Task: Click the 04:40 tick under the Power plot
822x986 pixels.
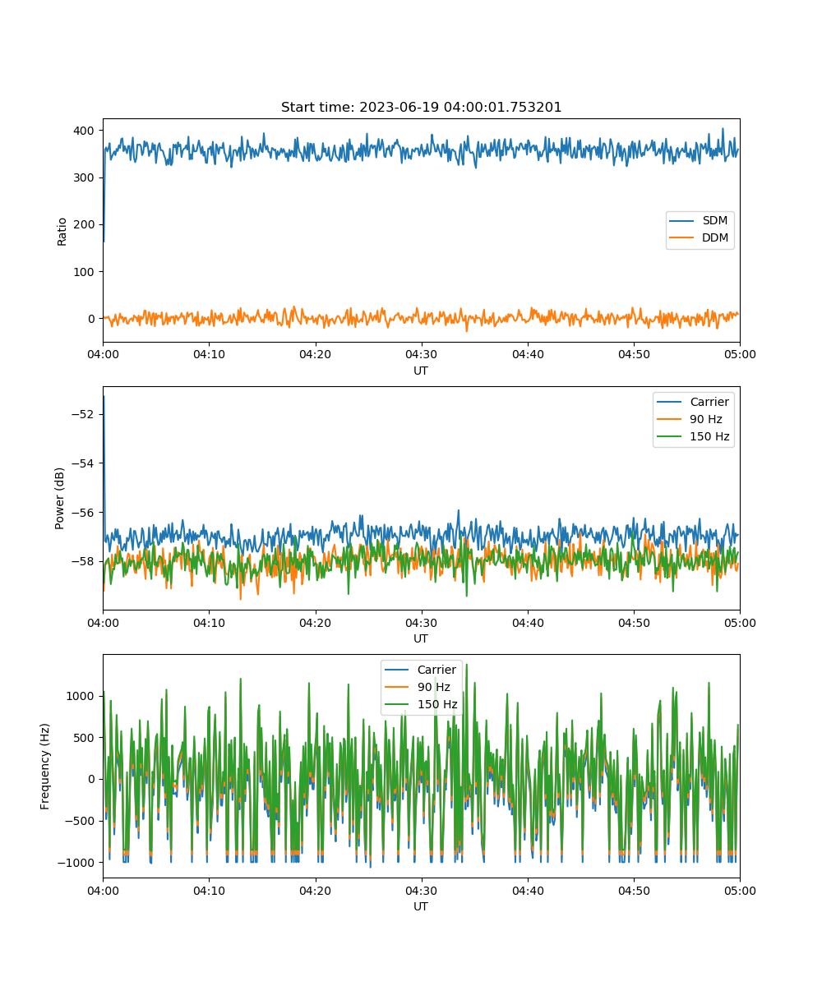Action: tap(528, 622)
